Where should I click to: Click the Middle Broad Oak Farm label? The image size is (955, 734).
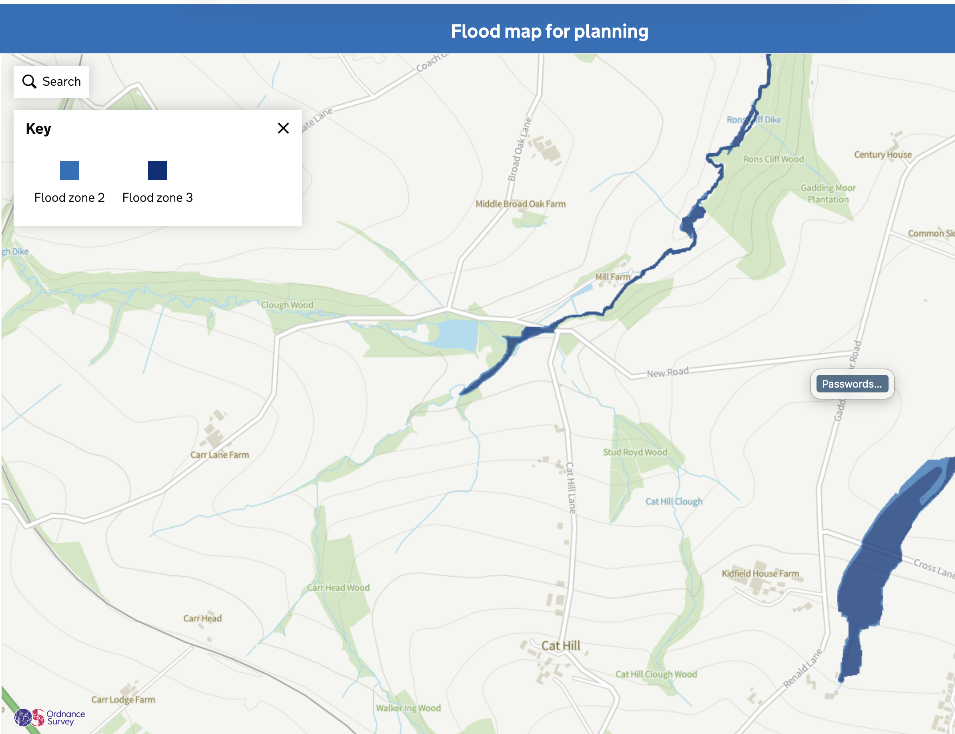(x=520, y=203)
